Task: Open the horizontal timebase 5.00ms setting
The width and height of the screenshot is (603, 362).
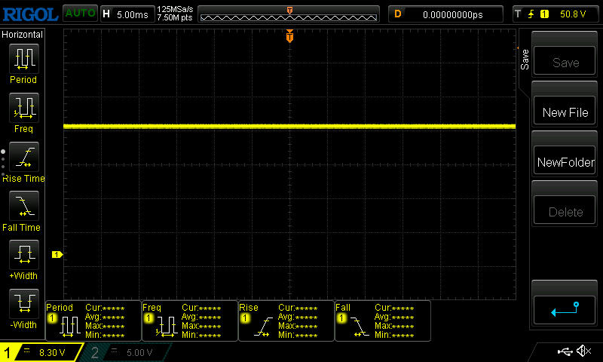Action: tap(126, 14)
